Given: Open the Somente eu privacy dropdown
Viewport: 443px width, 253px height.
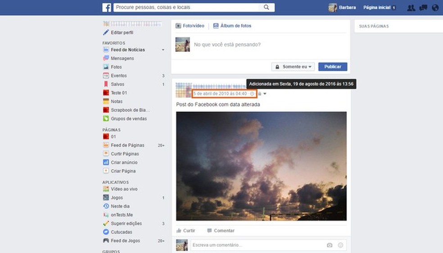Looking at the screenshot, I should pos(293,67).
